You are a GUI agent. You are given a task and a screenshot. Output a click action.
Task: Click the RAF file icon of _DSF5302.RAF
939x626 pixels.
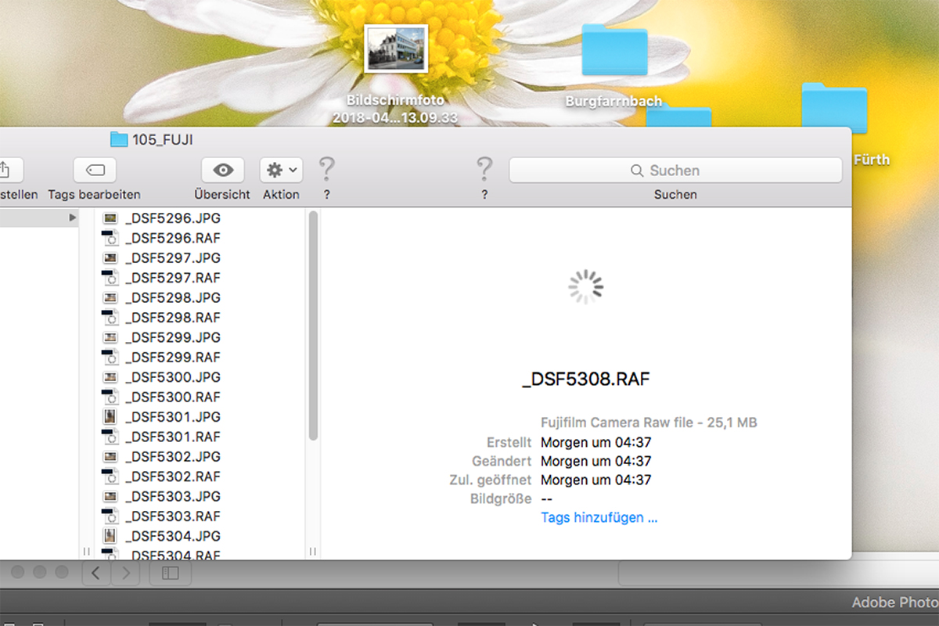[x=110, y=477]
